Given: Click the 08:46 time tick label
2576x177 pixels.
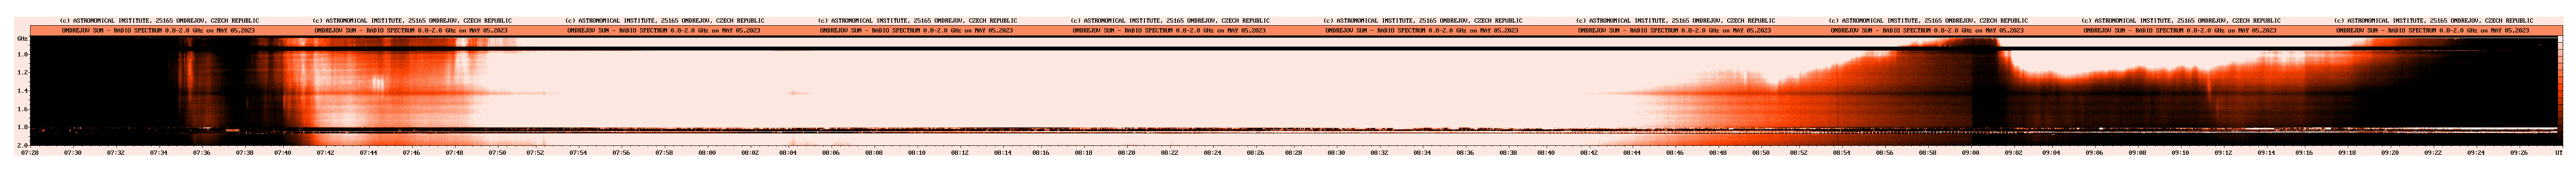Looking at the screenshot, I should (x=1675, y=152).
